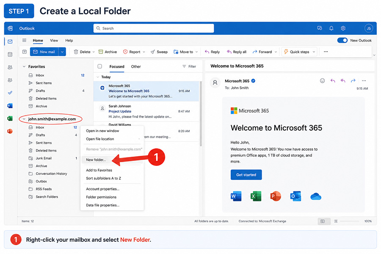The width and height of the screenshot is (381, 254).
Task: Click the Excel icon in email body
Action: [256, 196]
